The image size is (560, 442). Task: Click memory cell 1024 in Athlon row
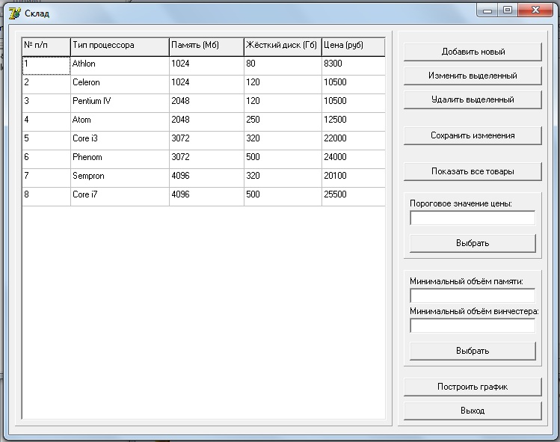coord(206,66)
